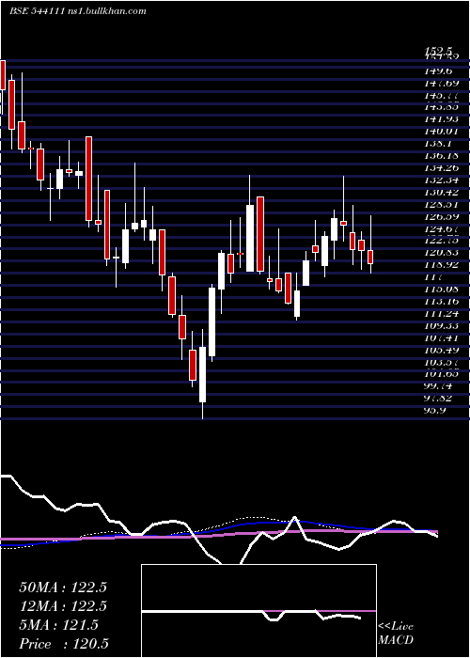Select the 99.74 price axis label
Screen dimensions: 470x658
pyautogui.click(x=439, y=385)
